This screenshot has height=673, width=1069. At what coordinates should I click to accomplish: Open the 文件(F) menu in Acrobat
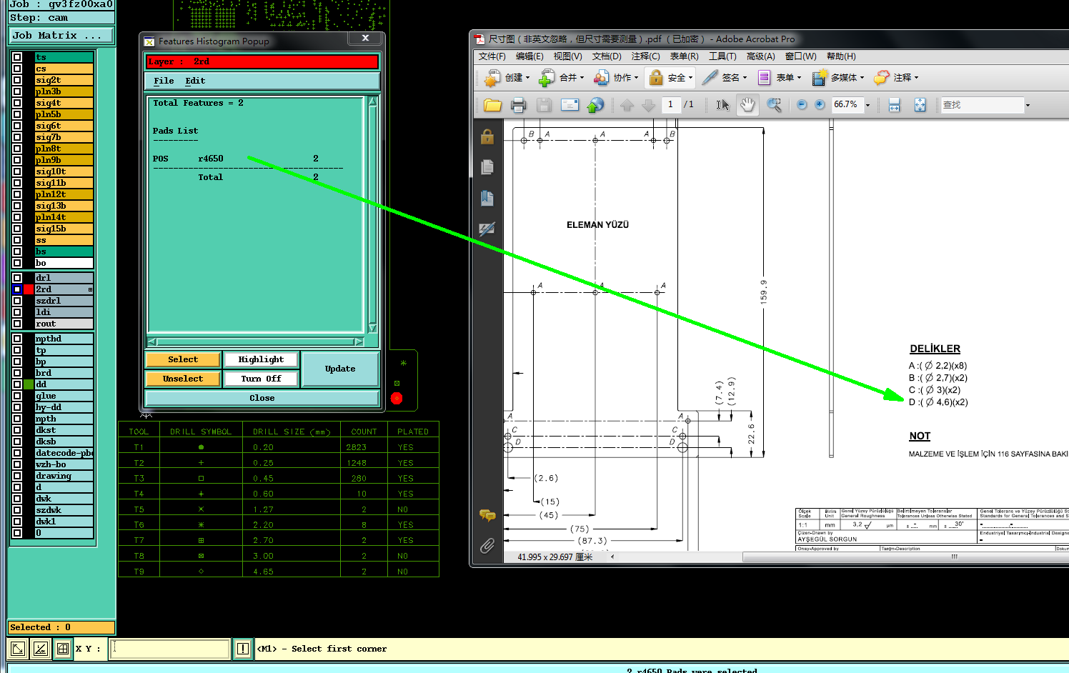click(492, 56)
